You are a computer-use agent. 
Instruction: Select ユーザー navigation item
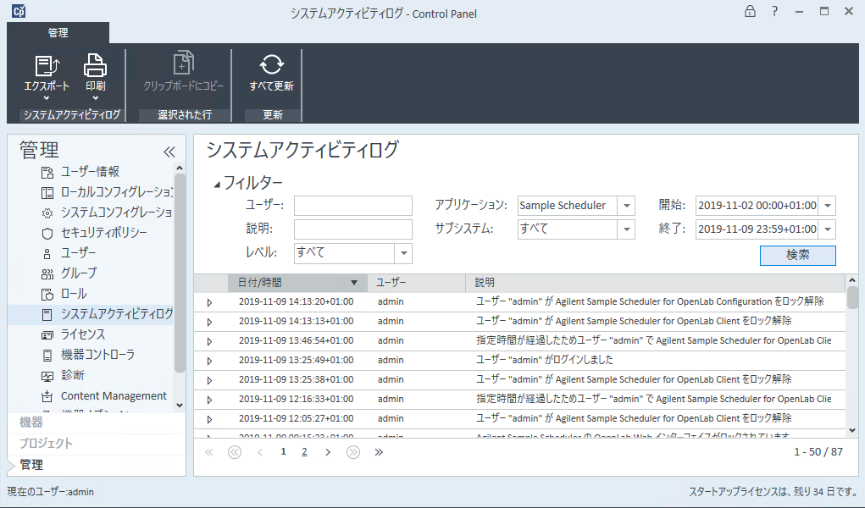[x=69, y=253]
